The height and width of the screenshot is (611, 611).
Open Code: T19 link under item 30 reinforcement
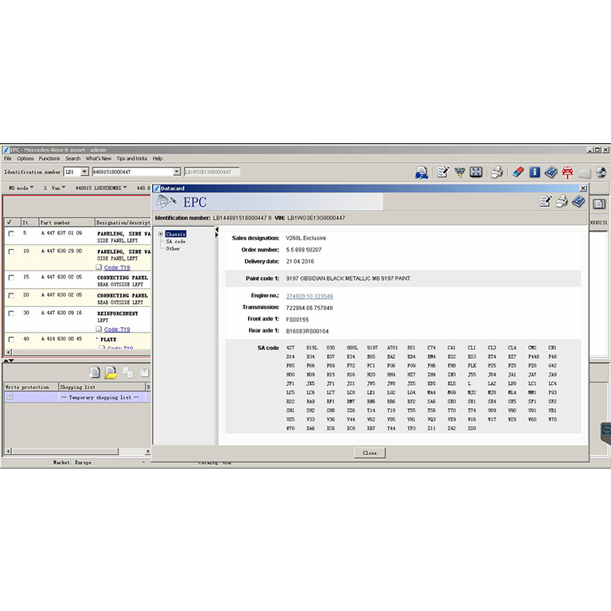(x=117, y=329)
